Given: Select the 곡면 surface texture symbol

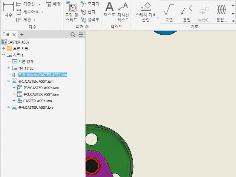Looking at the screenshot, I should click(169, 13).
